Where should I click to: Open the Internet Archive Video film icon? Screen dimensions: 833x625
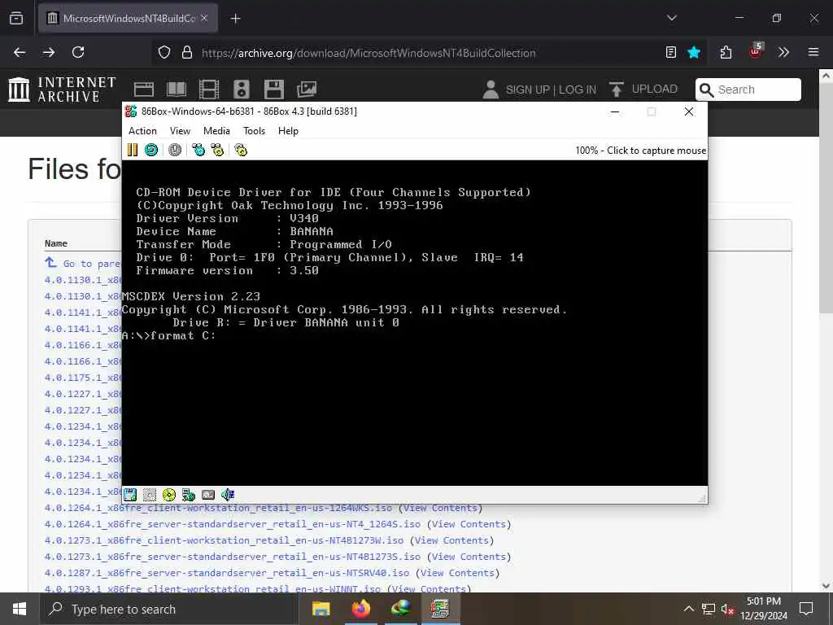tap(209, 90)
